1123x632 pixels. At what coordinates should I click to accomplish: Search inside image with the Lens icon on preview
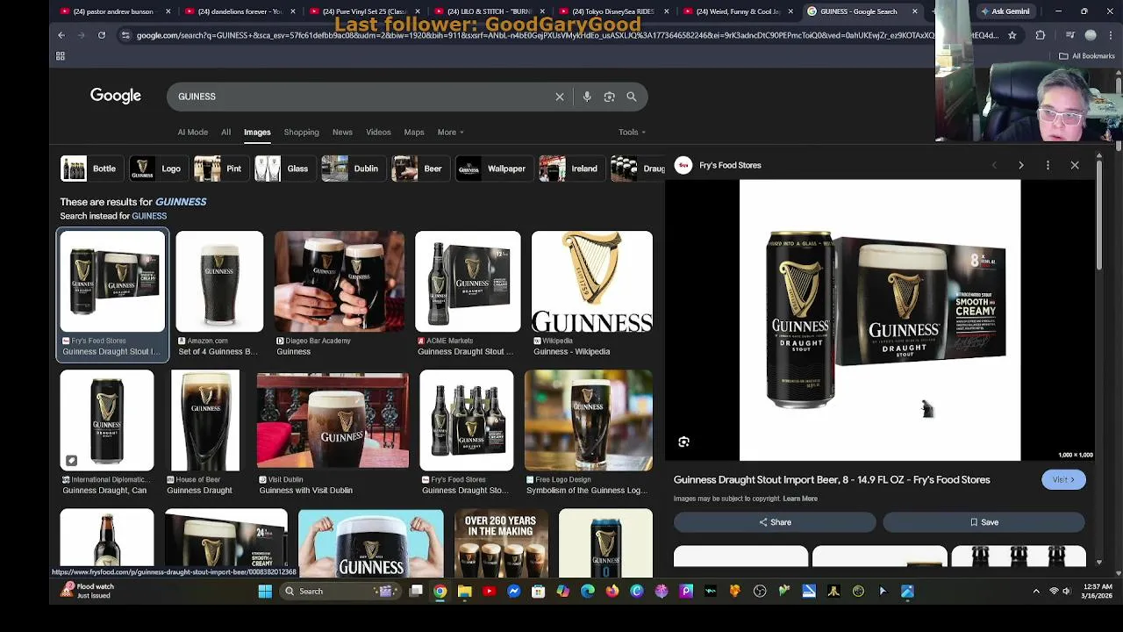[684, 442]
